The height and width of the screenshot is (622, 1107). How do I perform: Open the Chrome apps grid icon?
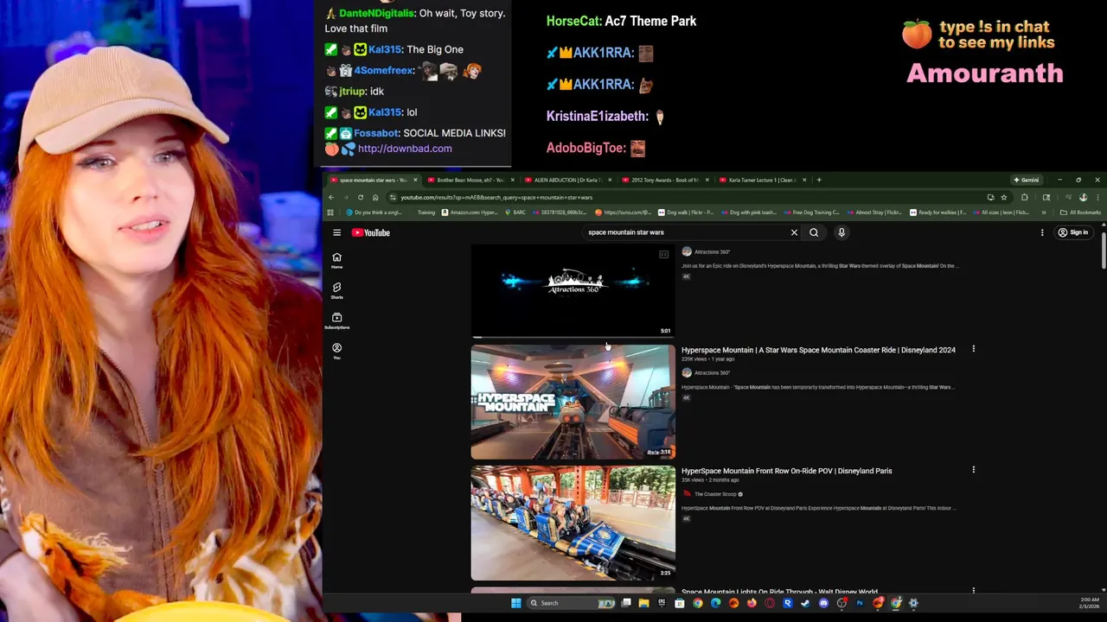tap(330, 213)
